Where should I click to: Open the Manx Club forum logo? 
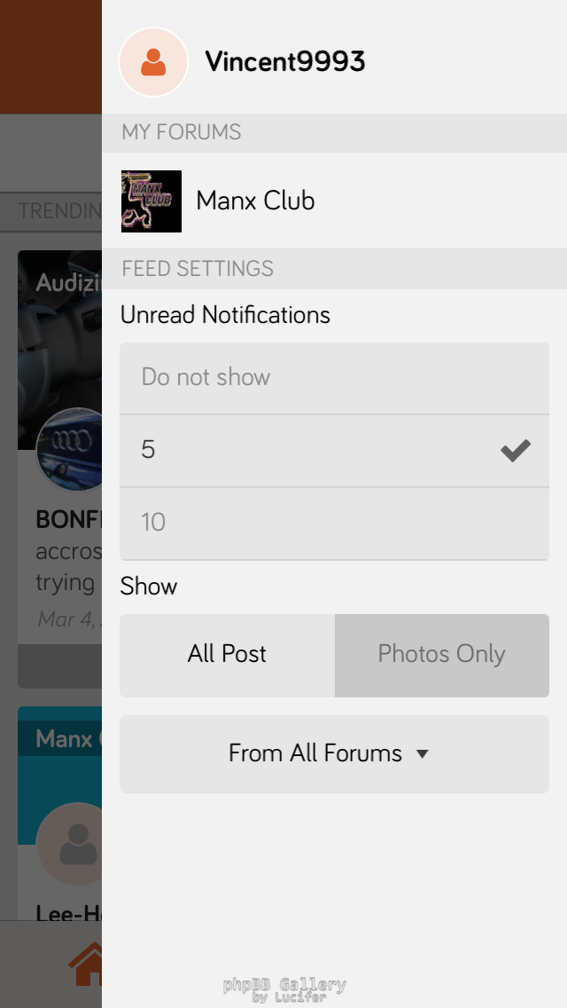coord(151,201)
